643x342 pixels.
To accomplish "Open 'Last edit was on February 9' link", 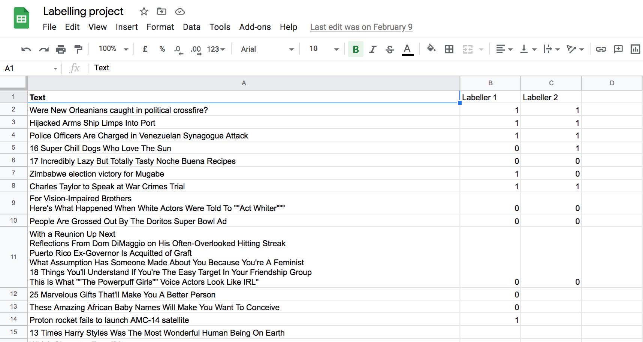I will pyautogui.click(x=361, y=27).
